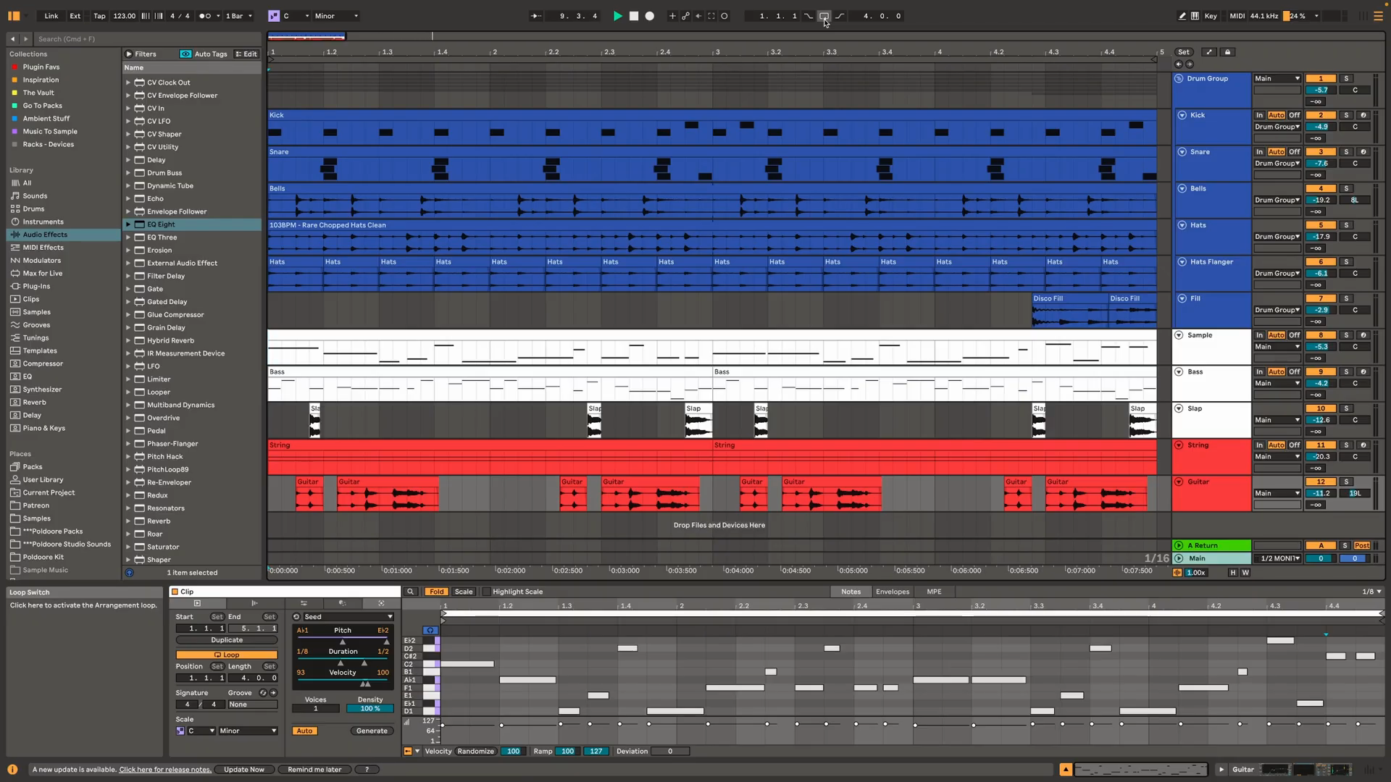Toggle Highlight Scale checkbox

487,592
